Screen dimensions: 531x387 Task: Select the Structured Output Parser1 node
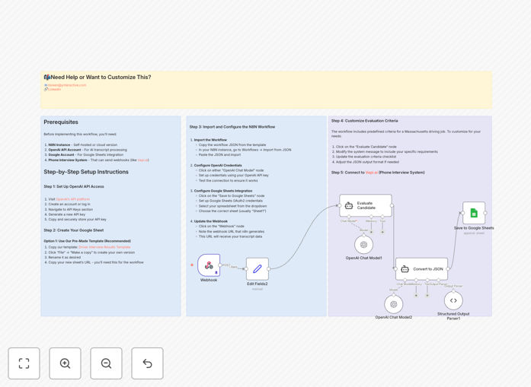[453, 300]
